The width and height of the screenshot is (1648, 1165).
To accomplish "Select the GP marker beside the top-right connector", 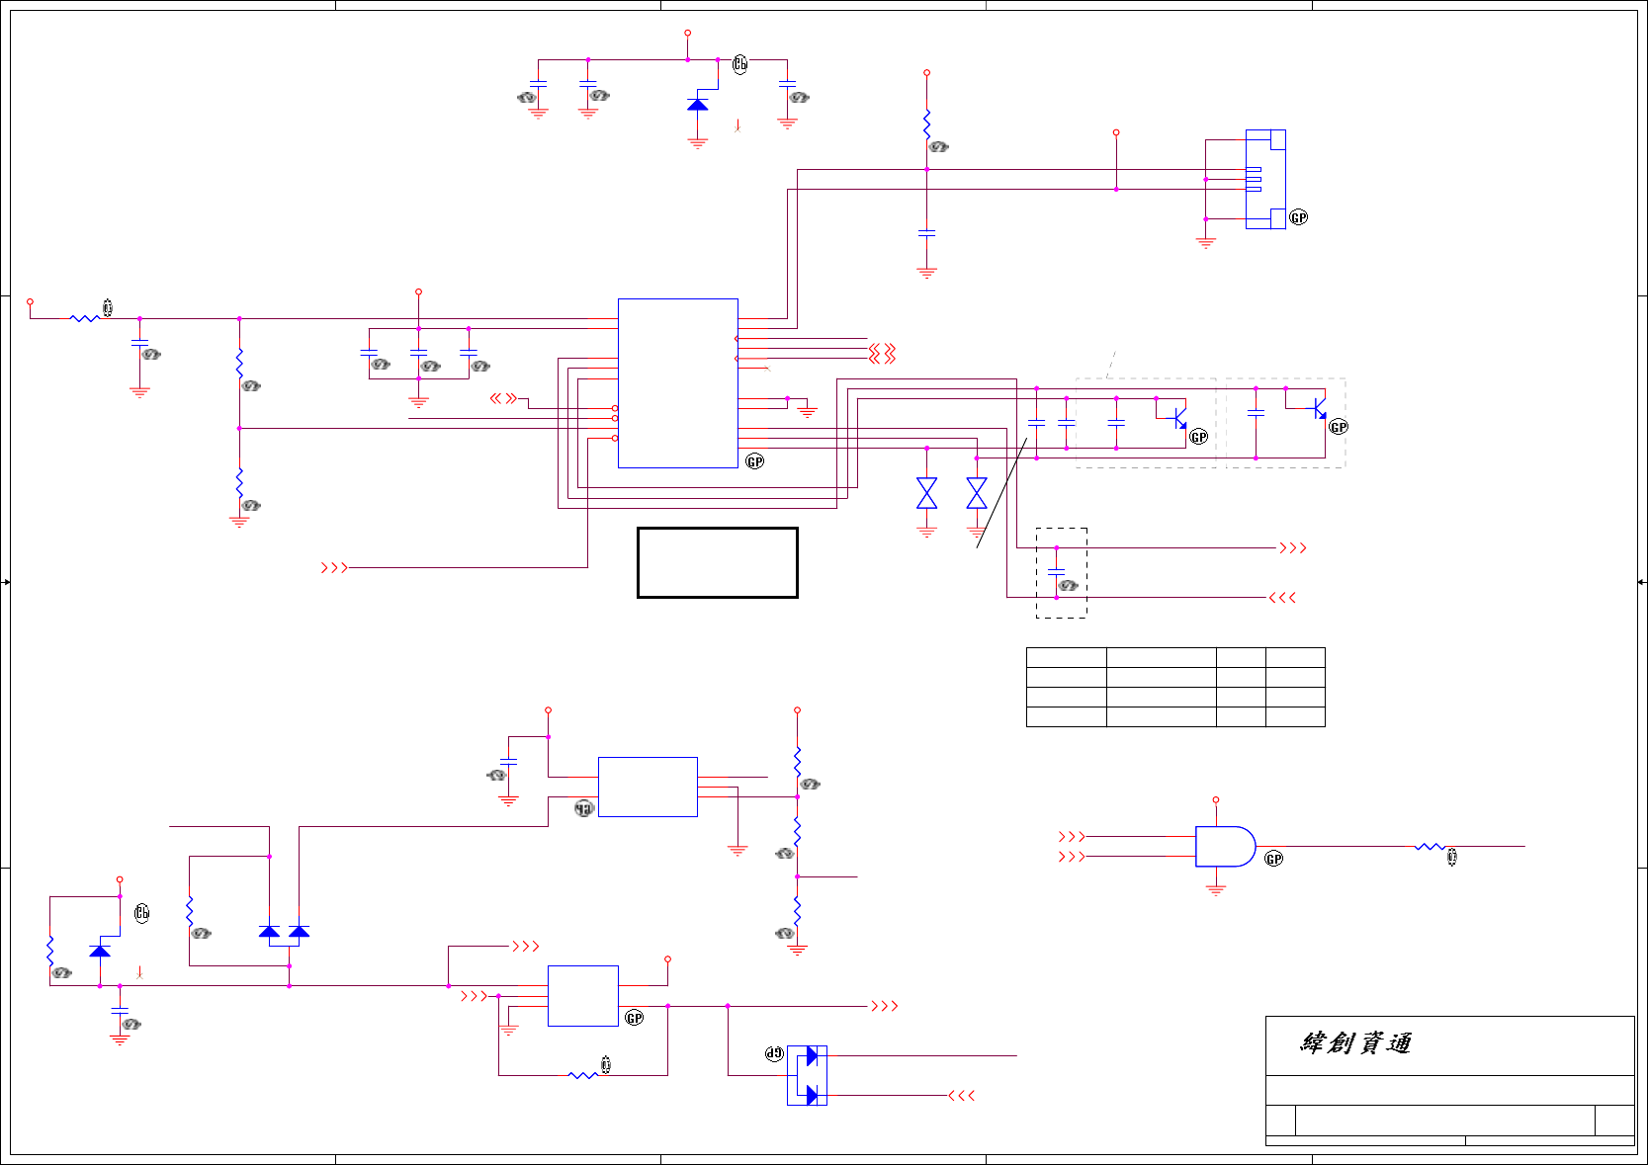I will tap(1299, 217).
